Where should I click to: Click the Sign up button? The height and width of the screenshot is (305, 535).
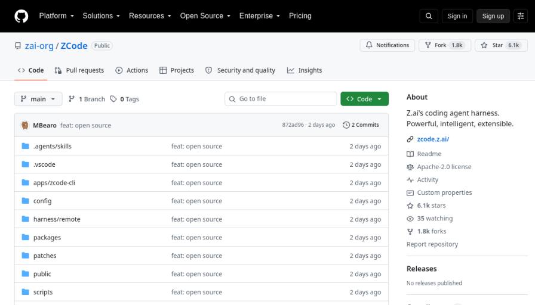[493, 16]
